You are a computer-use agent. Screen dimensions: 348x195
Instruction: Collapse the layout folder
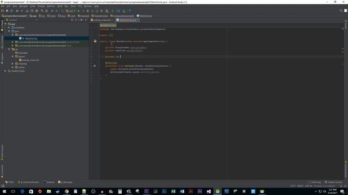tap(13, 56)
